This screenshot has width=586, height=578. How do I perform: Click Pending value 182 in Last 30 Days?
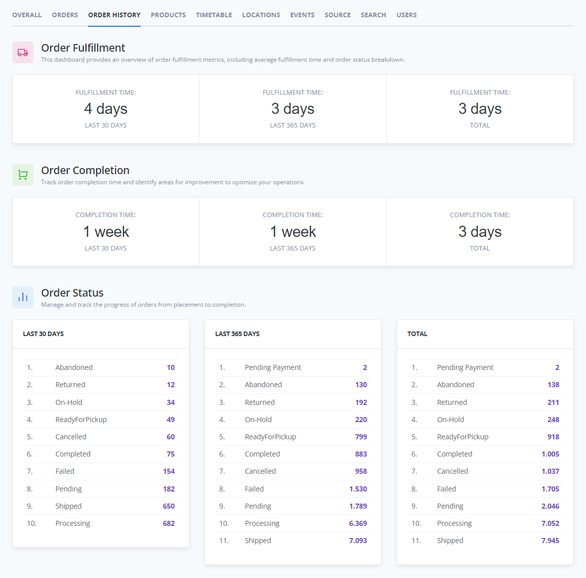169,488
